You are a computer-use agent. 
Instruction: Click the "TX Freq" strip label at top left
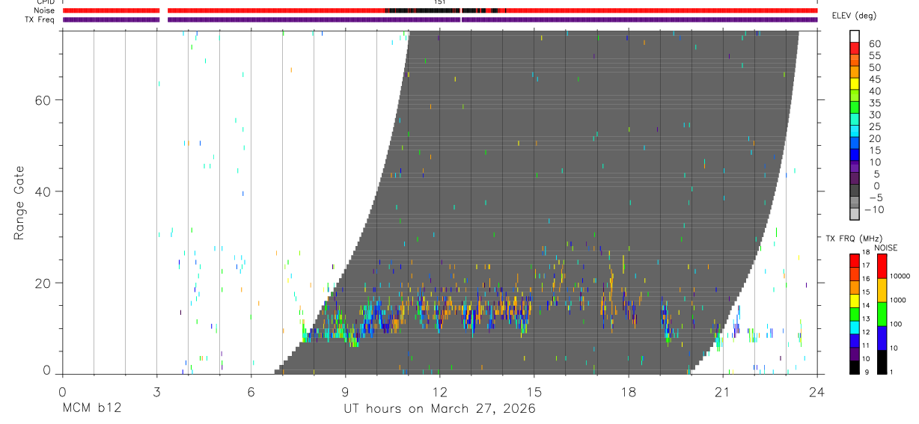(x=41, y=19)
